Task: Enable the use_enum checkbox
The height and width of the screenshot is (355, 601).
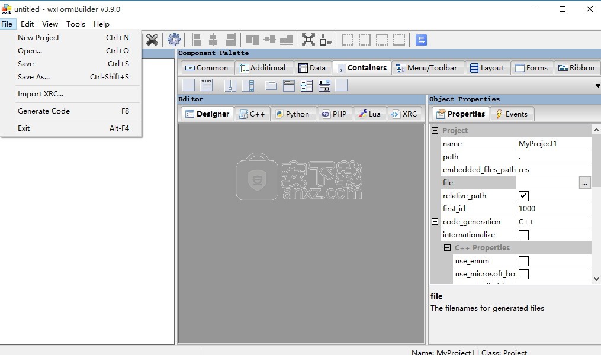Action: [523, 261]
